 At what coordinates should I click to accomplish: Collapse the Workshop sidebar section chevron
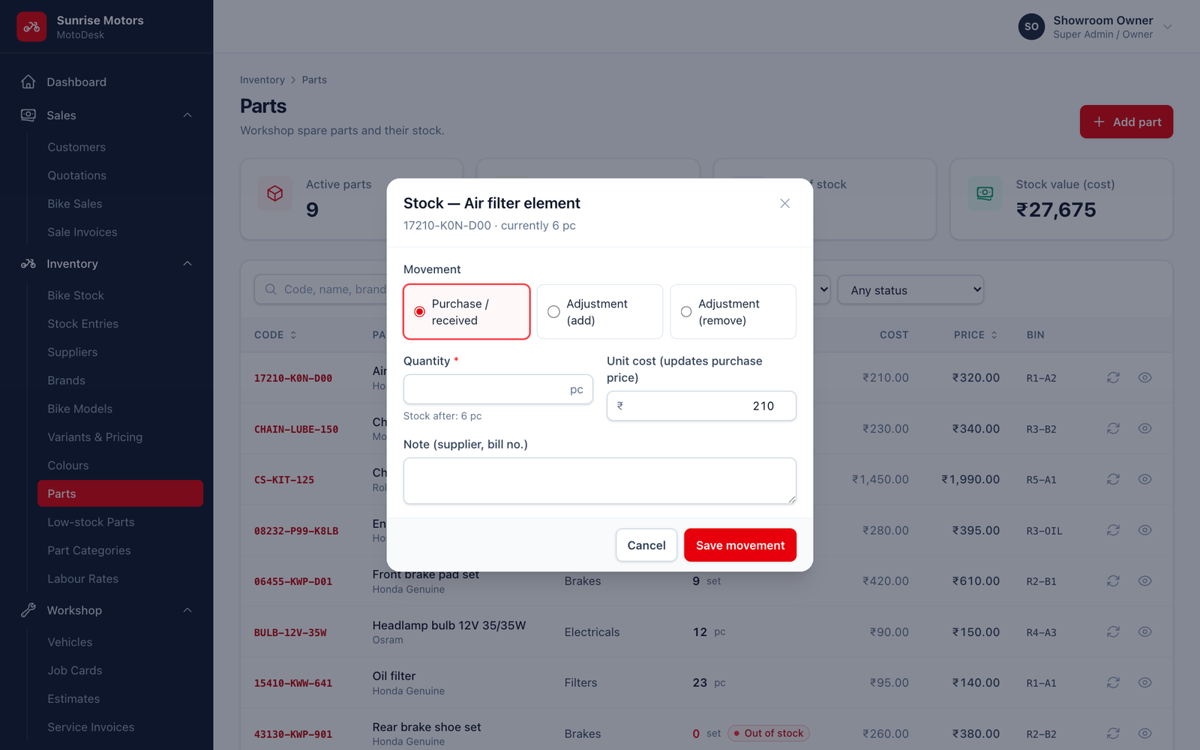[187, 610]
